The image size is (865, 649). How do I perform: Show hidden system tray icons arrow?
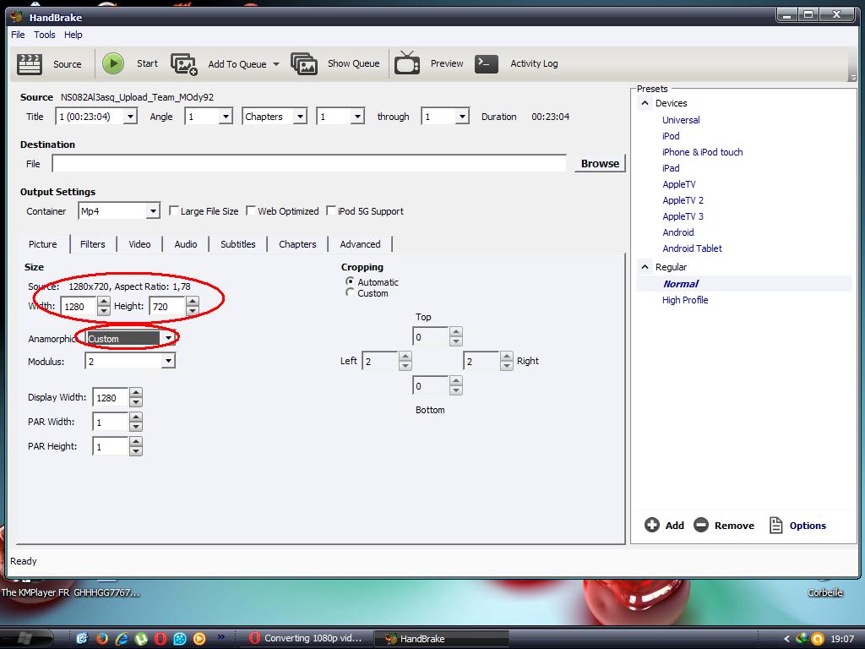point(786,639)
